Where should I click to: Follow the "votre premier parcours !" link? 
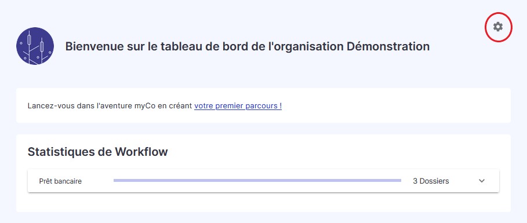pyautogui.click(x=238, y=106)
